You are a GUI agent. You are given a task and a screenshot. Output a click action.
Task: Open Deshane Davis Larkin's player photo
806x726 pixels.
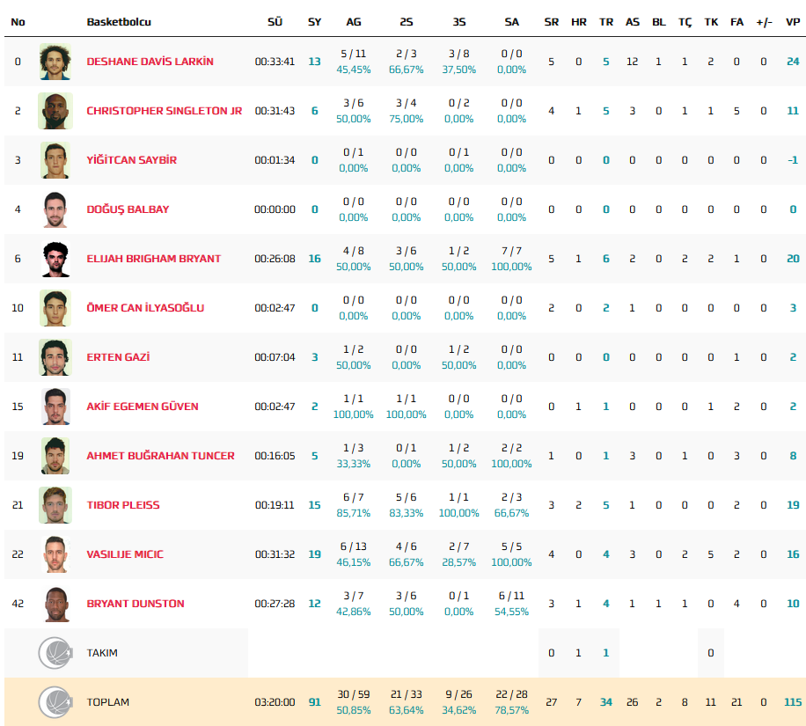55,62
